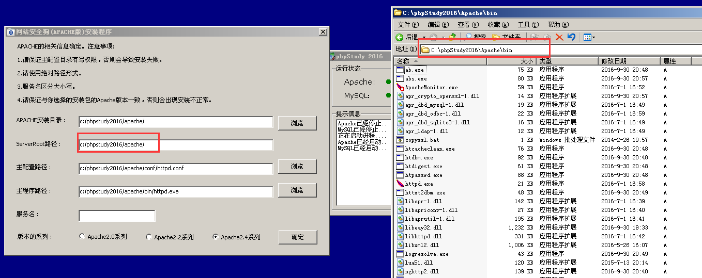
Task: Expand the Back button history dropdown arrow
Action: click(x=424, y=37)
